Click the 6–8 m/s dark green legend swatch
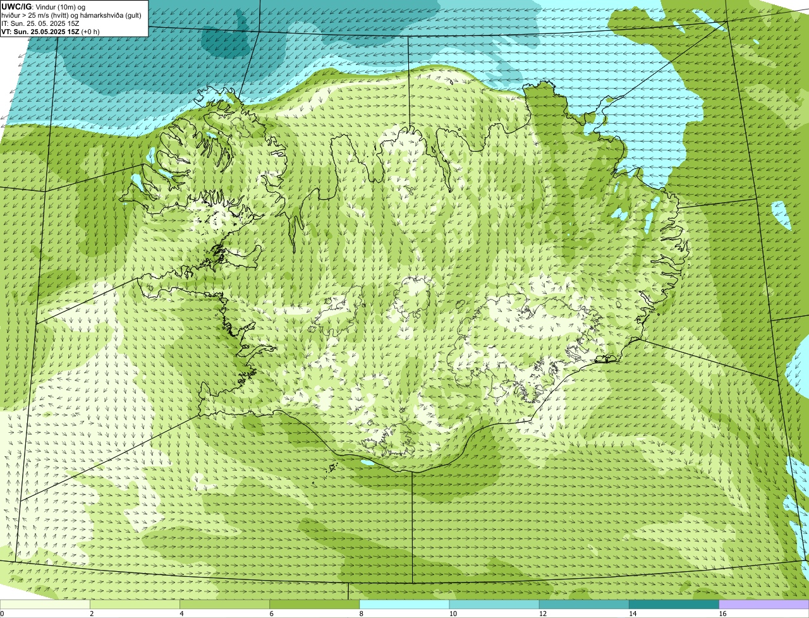Screen dimensions: 809x618 point(314,604)
